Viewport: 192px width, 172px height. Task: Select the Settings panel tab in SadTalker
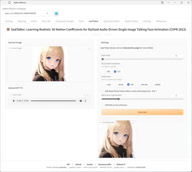click(105, 43)
